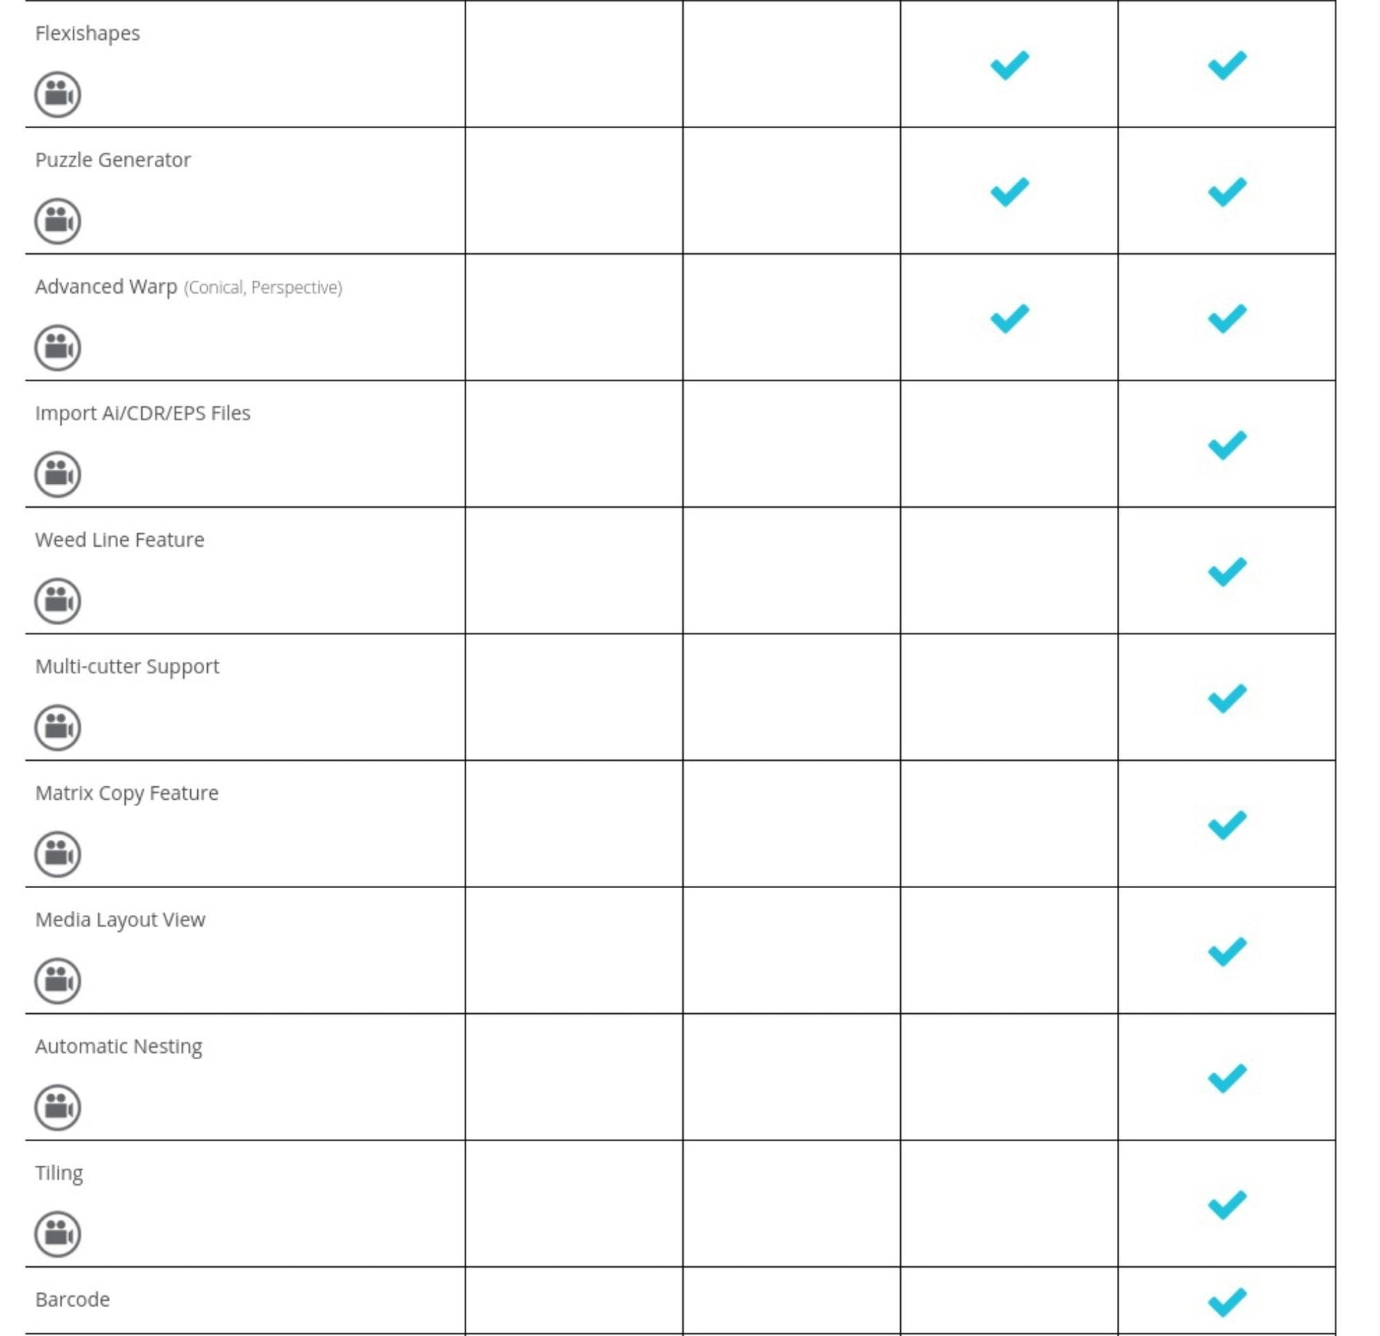The height and width of the screenshot is (1336, 1380).
Task: Open the Automatic Nesting video icon
Action: coord(58,1107)
